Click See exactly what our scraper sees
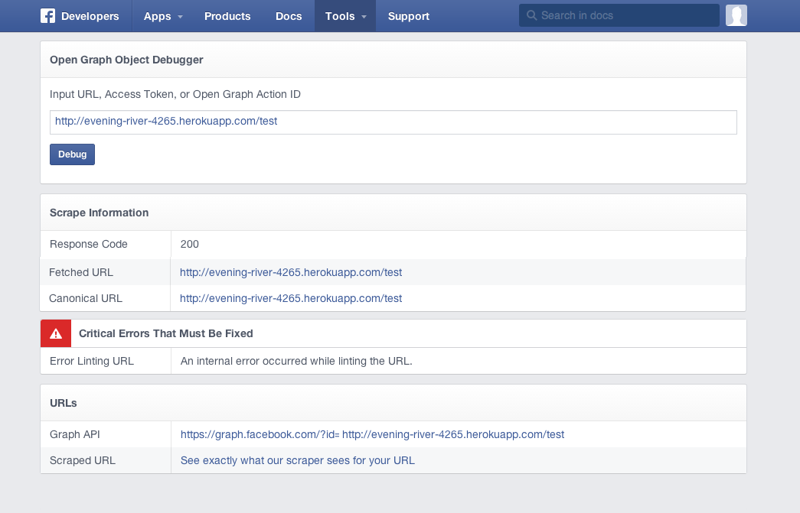This screenshot has width=800, height=513. [x=298, y=460]
